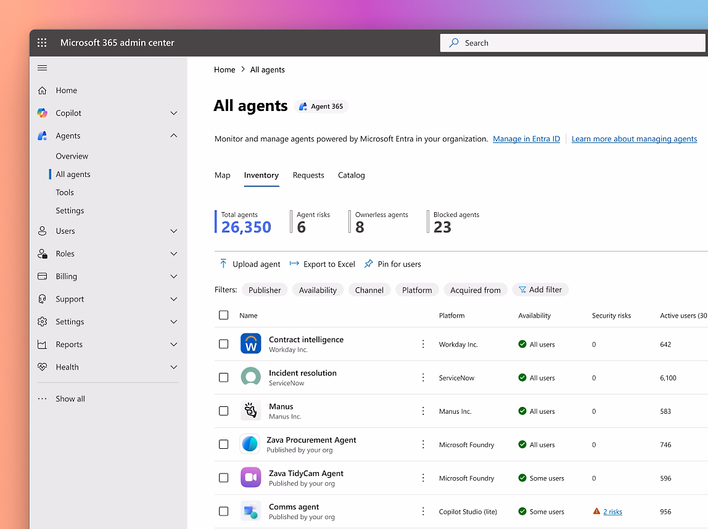708x529 pixels.
Task: Click the Export to Excel icon
Action: pos(294,264)
